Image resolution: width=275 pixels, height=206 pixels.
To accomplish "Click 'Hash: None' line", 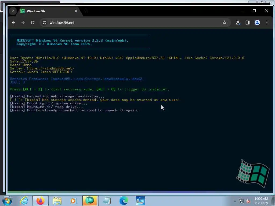I will (20, 65).
